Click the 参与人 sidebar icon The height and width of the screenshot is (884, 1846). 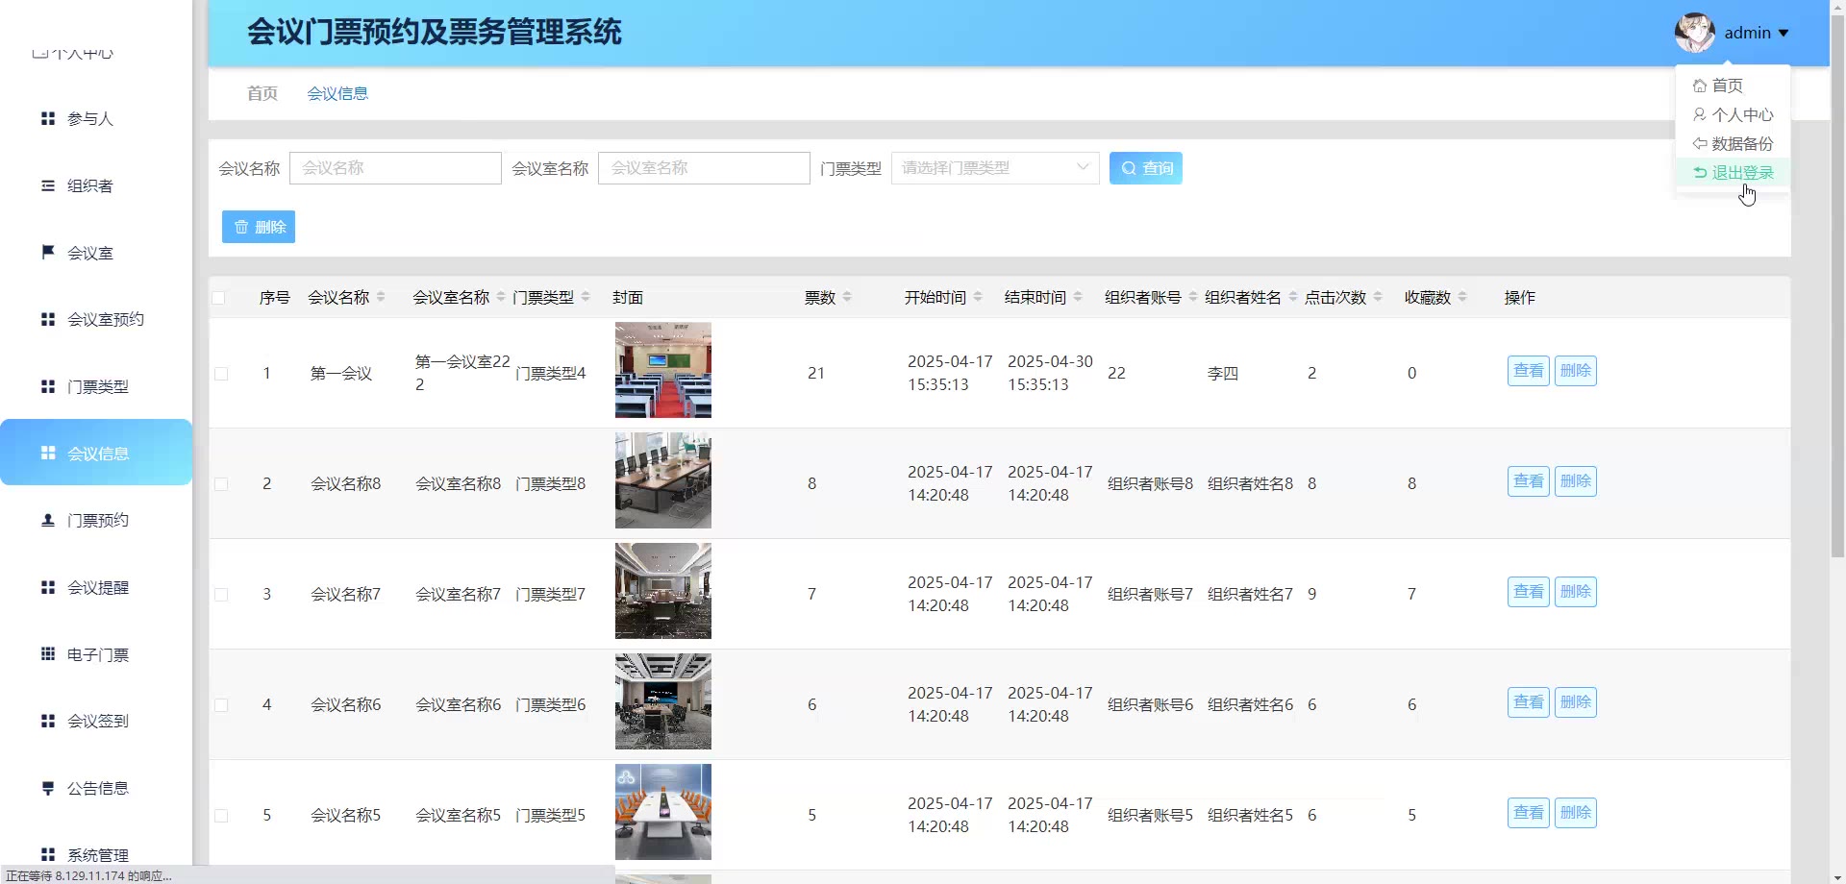pos(47,118)
